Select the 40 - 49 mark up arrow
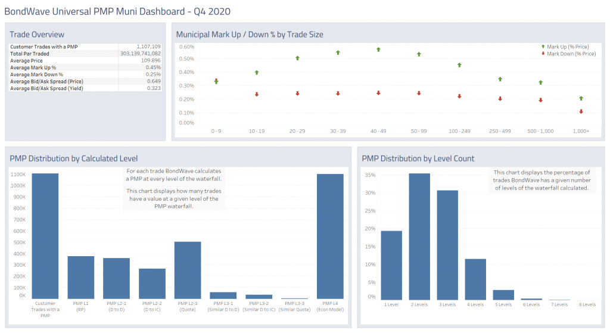The image size is (610, 333). click(378, 49)
